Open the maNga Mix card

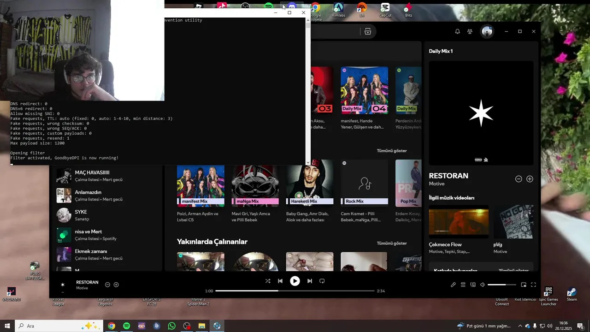point(255,191)
